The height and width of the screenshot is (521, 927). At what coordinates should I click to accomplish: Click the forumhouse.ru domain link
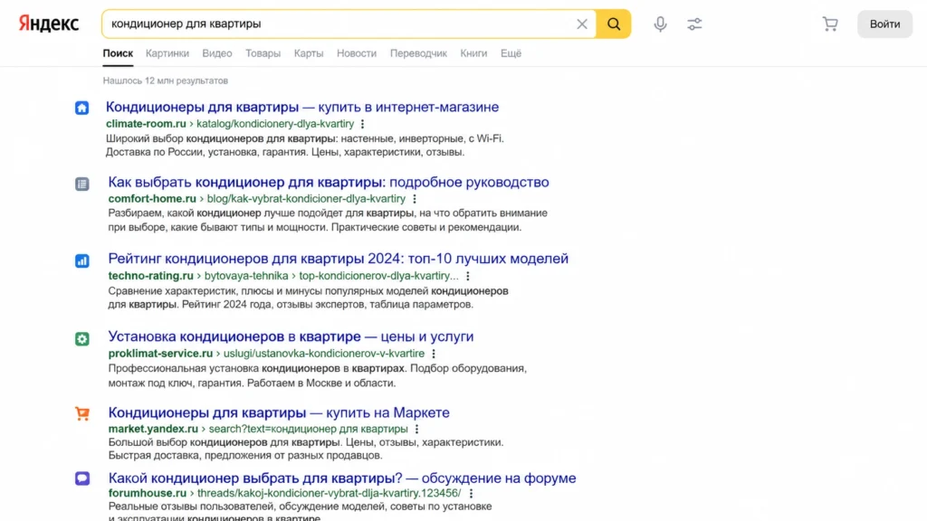click(148, 493)
